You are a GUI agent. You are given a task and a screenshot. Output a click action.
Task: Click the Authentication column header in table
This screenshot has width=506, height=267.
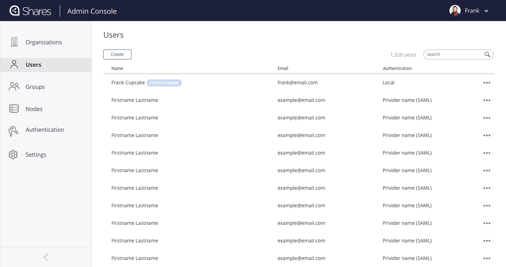tap(397, 68)
